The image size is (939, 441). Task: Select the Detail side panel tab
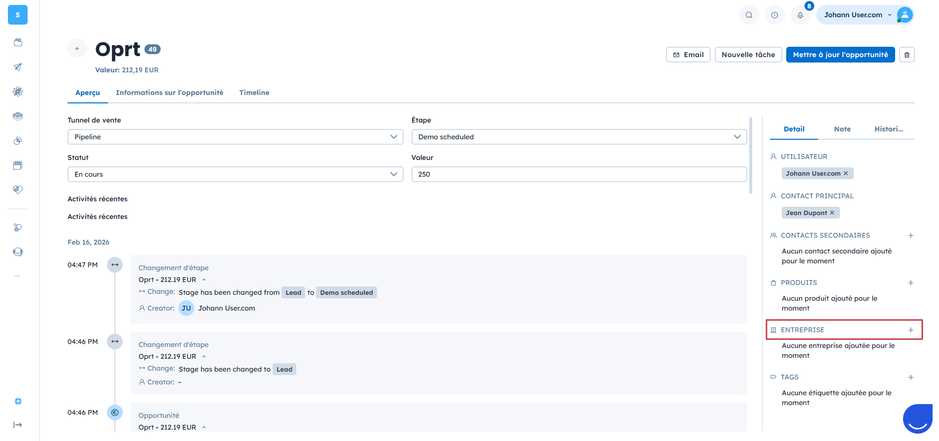tap(794, 129)
